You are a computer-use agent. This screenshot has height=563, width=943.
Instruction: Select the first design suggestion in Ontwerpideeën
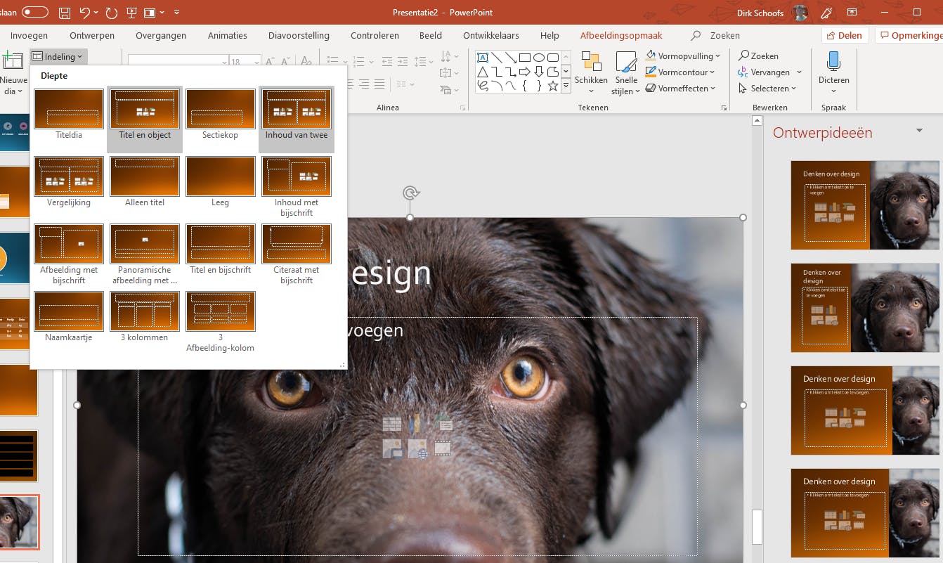865,205
